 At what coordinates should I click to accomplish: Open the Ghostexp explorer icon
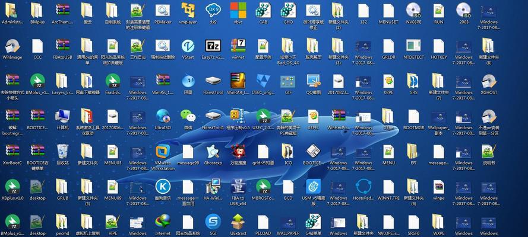(x=213, y=152)
